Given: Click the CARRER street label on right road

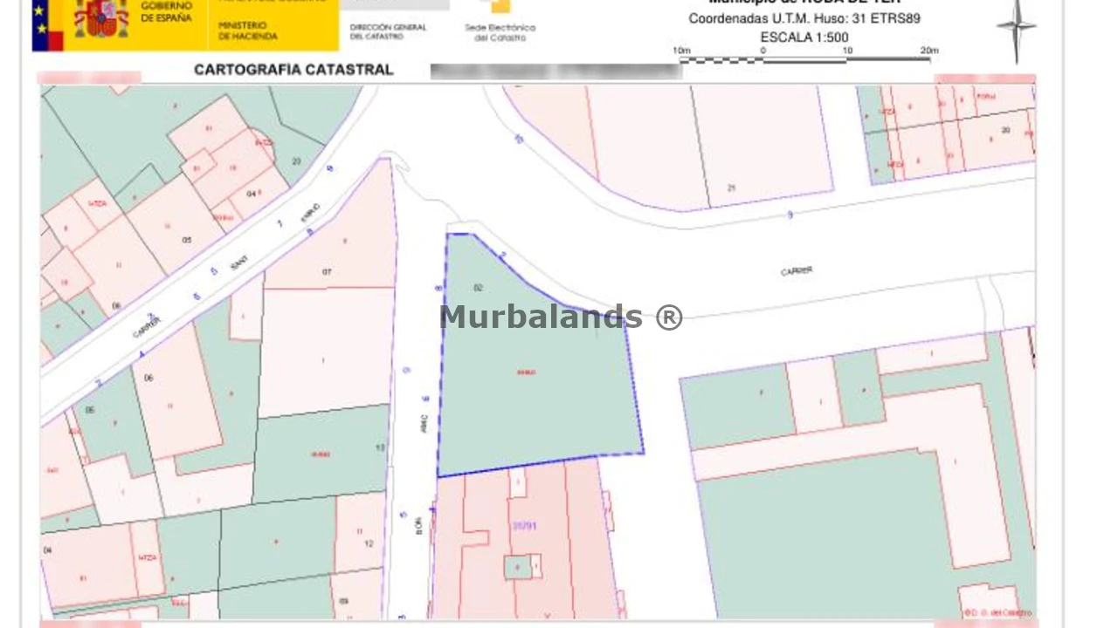Looking at the screenshot, I should 797,271.
